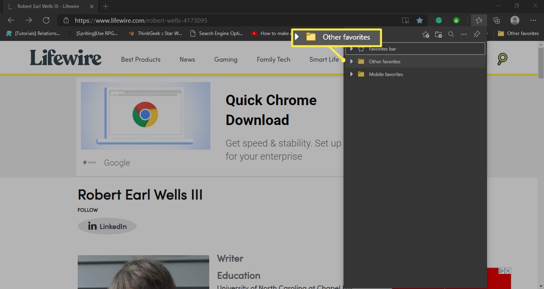Click Add folder icon in favorites panel

438,35
